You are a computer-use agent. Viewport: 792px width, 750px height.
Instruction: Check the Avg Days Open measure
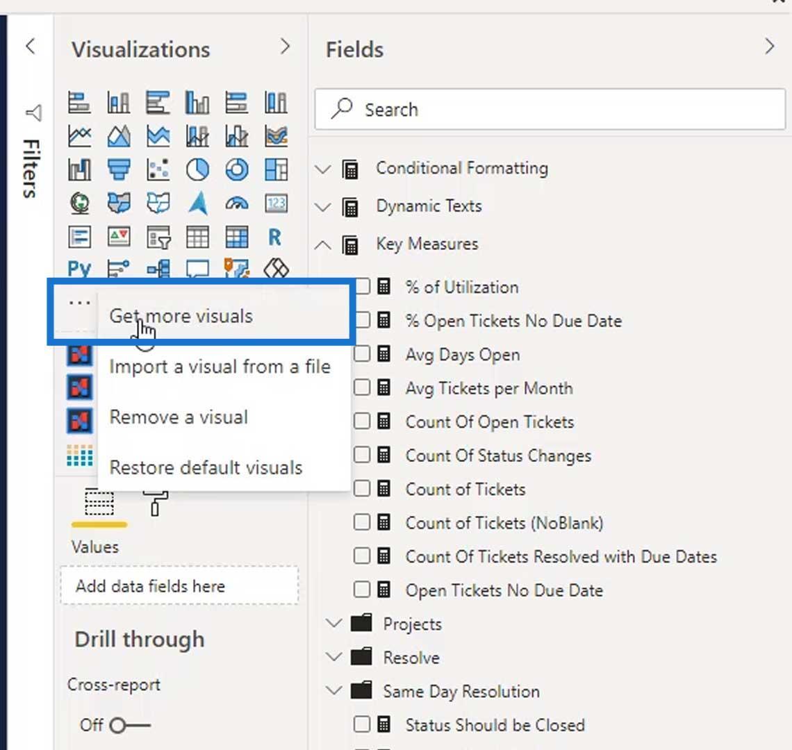coord(362,354)
